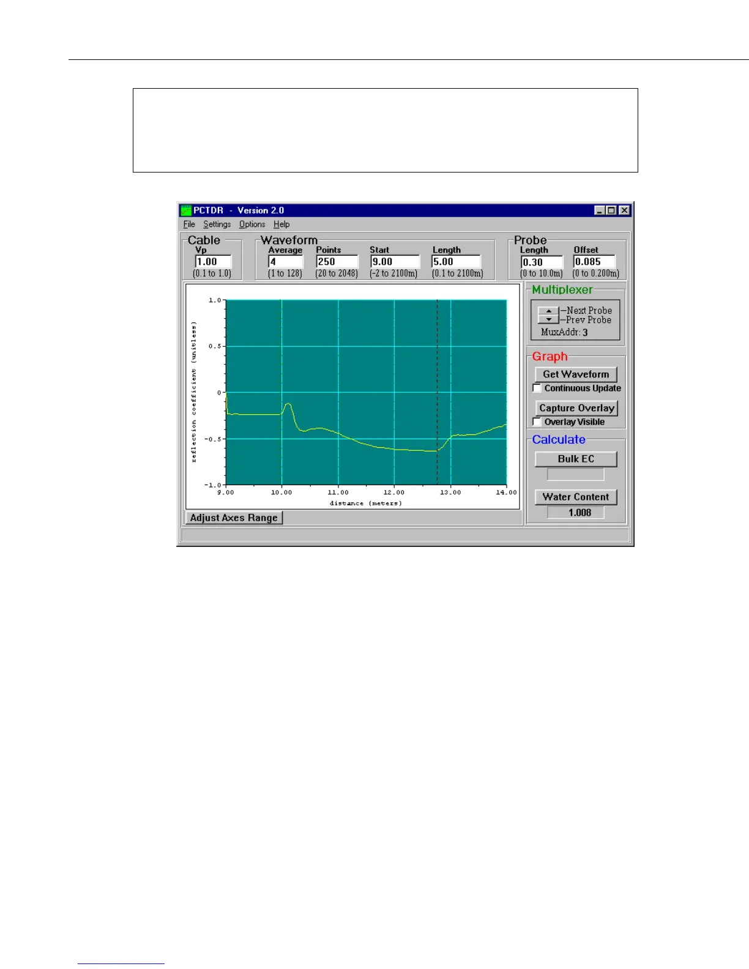The width and height of the screenshot is (749, 969).
Task: Select the Waveform Points input field
Action: pos(337,261)
